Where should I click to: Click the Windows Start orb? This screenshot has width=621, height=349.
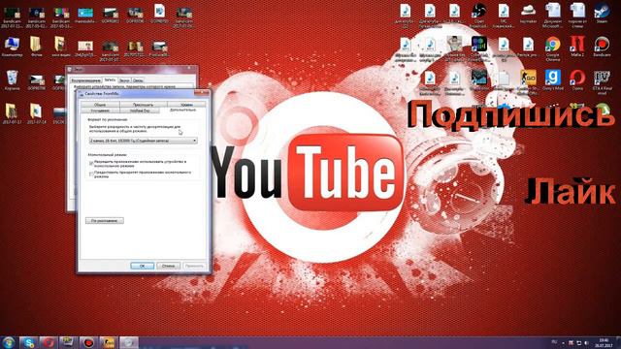click(9, 342)
